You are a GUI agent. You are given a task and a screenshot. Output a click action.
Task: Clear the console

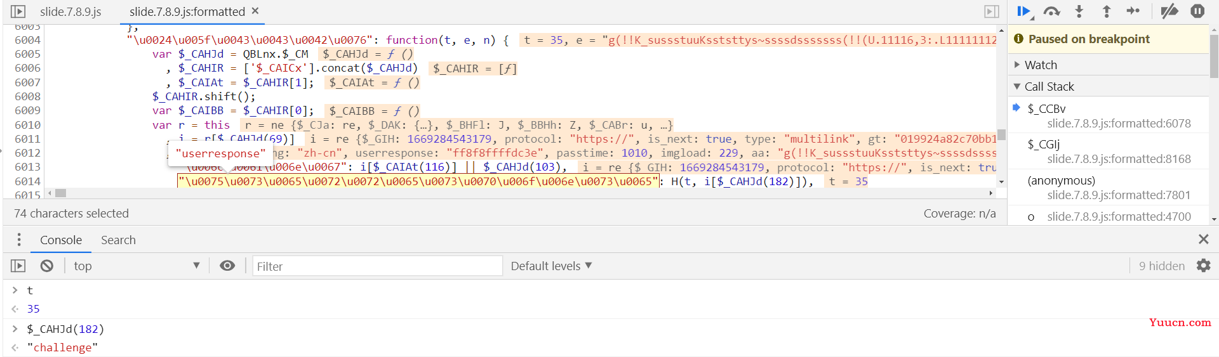coord(47,266)
